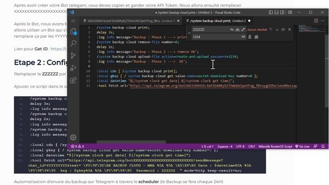Screen dimensions: 329x185
Task: Open the Search view in activity bar
Action: click(73, 43)
